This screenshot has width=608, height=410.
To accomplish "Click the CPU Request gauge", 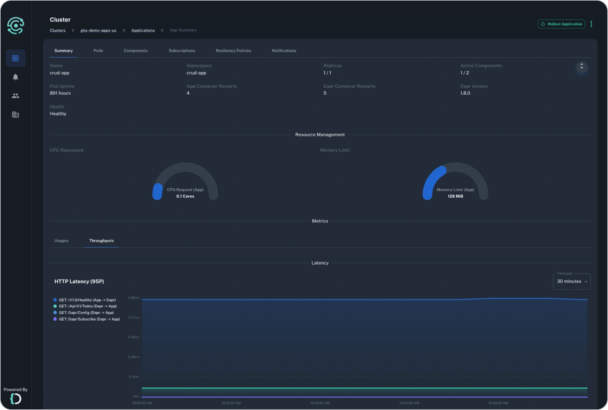I will [x=185, y=181].
